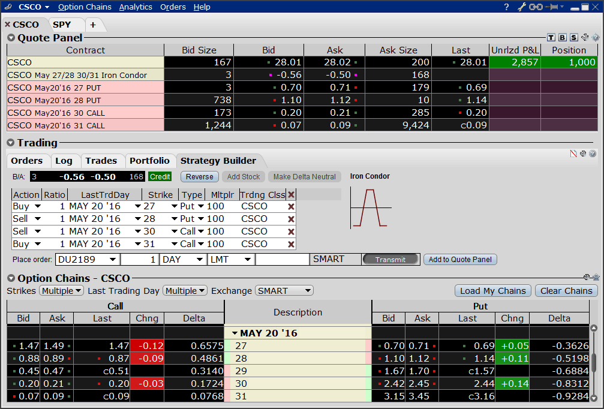Click the Option Chains upload arrow icon
Viewport: 604px width, 409px height.
tap(596, 277)
